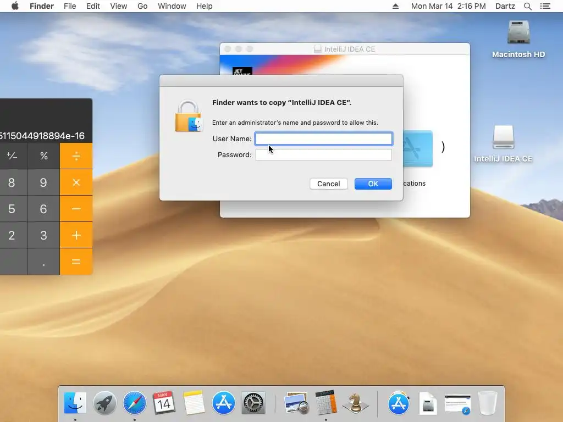
Task: Open the View menu
Action: click(119, 6)
